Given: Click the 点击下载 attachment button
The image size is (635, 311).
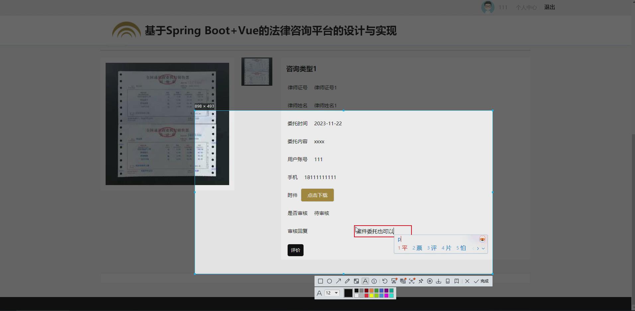Looking at the screenshot, I should [317, 195].
